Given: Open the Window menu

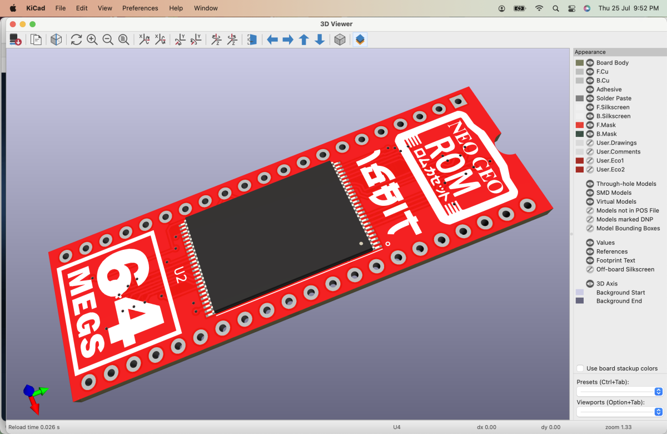Looking at the screenshot, I should coord(206,8).
